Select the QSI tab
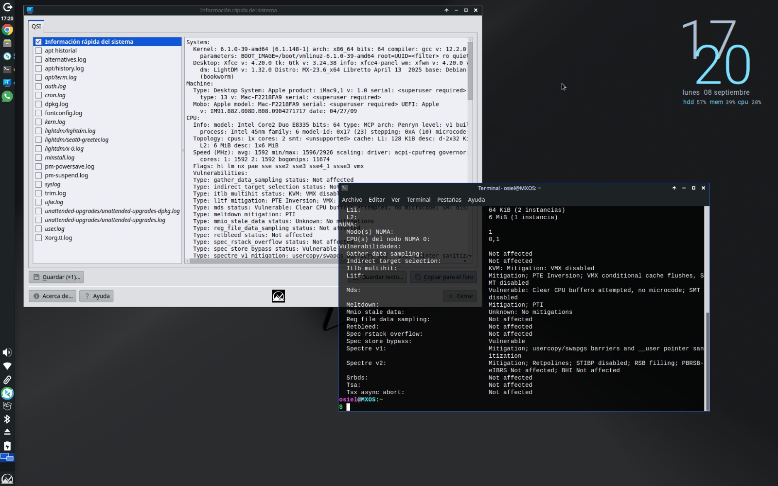778x486 pixels. (36, 26)
